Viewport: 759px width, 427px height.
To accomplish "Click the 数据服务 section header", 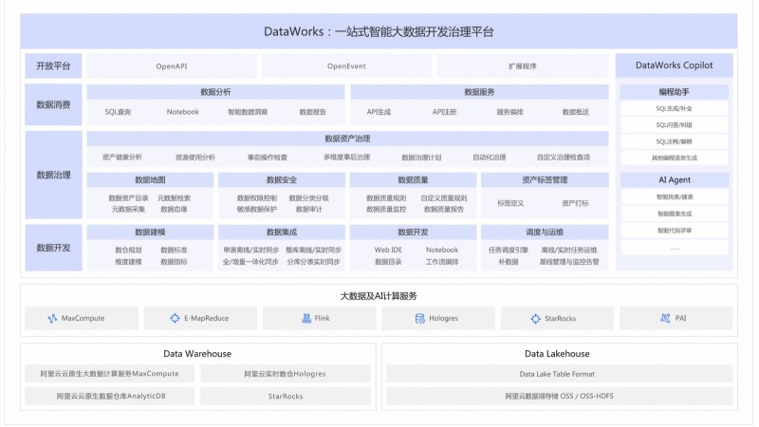I will click(x=479, y=92).
